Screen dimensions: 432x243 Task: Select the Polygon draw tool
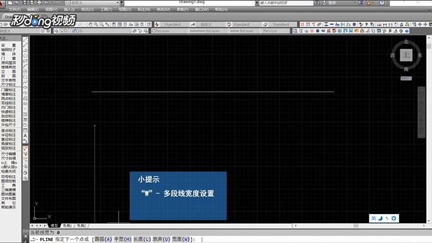point(25,56)
